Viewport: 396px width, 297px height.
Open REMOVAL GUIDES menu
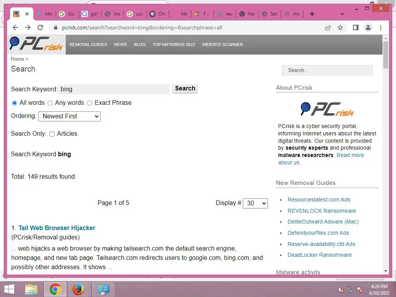point(89,44)
